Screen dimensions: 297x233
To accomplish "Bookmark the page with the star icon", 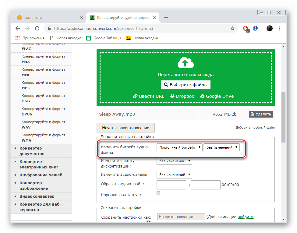I will [x=233, y=28].
